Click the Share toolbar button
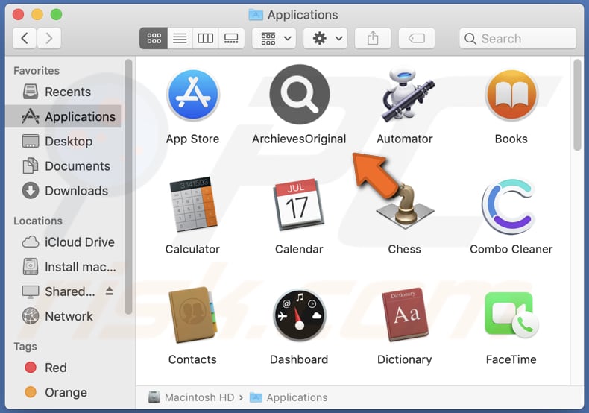Screen dimensions: 589x413 373,38
